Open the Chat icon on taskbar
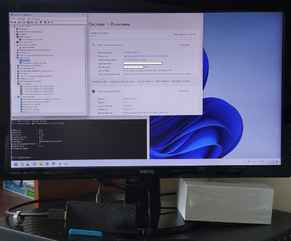 point(34,164)
